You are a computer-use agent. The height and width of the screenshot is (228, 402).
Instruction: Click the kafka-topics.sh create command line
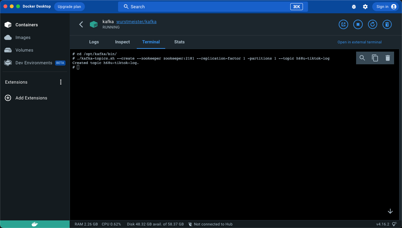201,58
